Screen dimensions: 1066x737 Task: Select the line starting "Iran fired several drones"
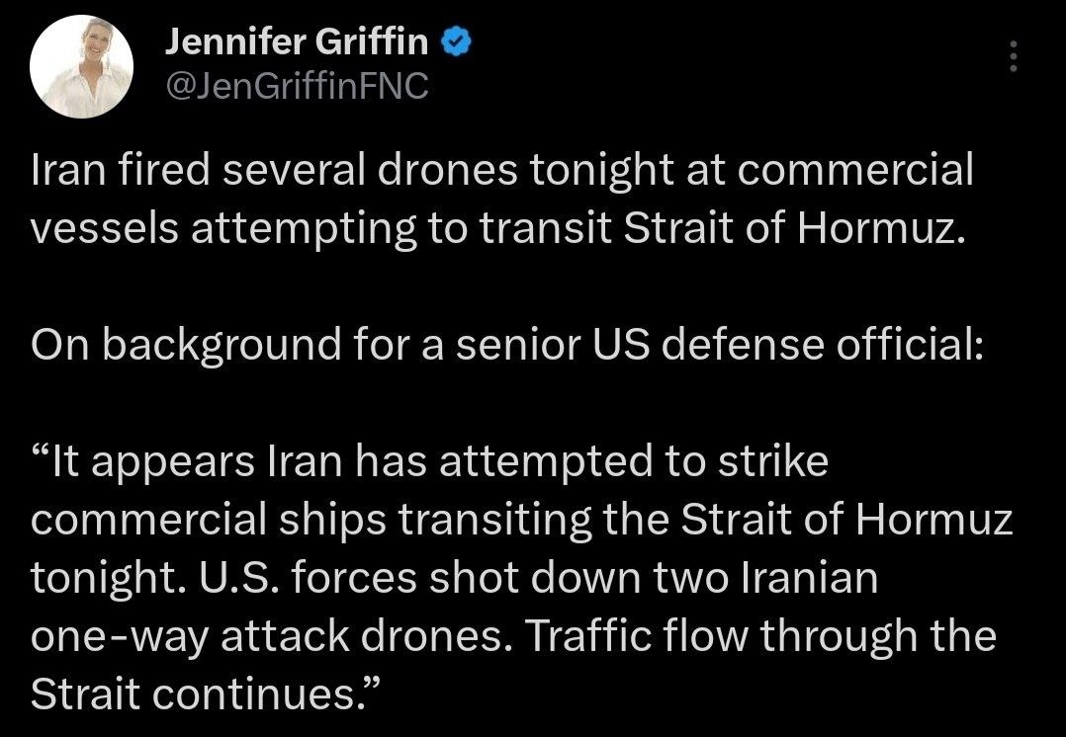[x=502, y=171]
